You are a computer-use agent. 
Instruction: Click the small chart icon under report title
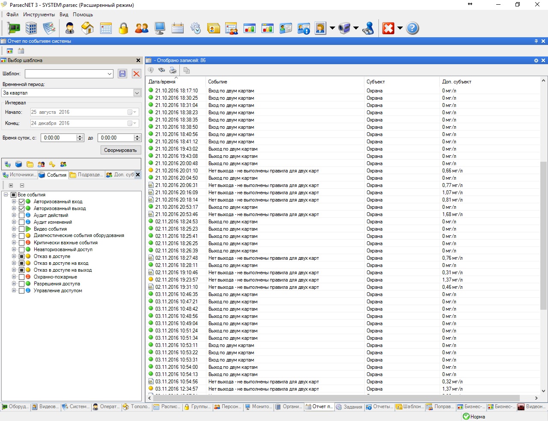pyautogui.click(x=10, y=51)
